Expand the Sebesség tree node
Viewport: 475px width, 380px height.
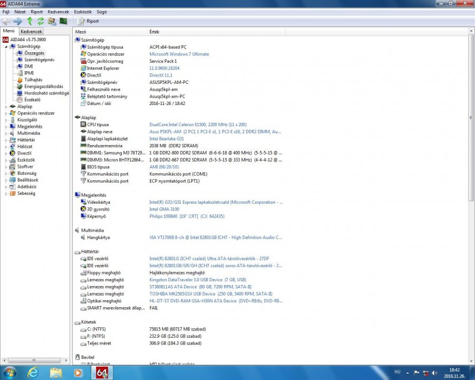(6, 193)
